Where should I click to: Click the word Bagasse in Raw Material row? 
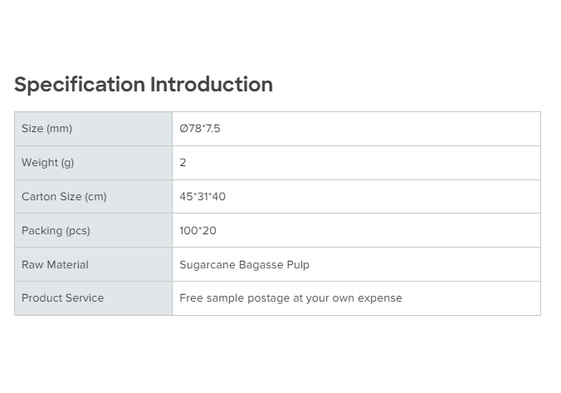[261, 265]
